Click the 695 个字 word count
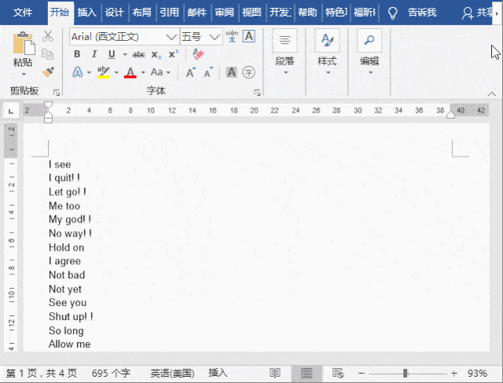The width and height of the screenshot is (503, 383). coord(111,373)
